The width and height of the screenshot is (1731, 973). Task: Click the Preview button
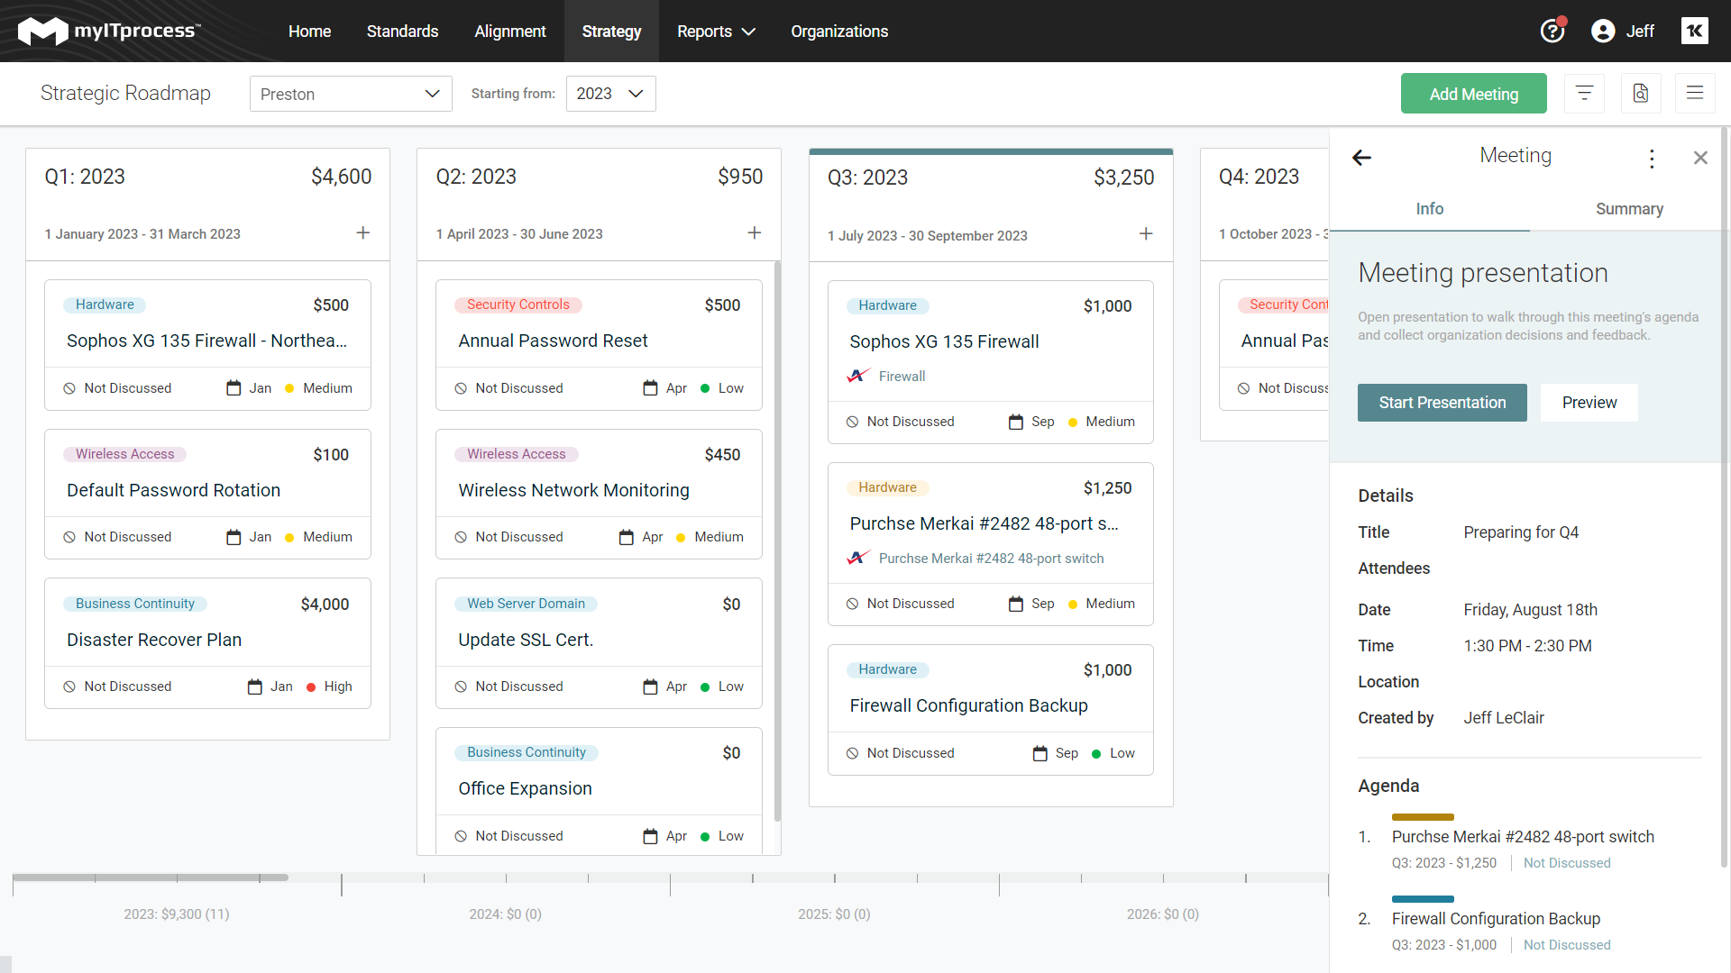(1589, 403)
